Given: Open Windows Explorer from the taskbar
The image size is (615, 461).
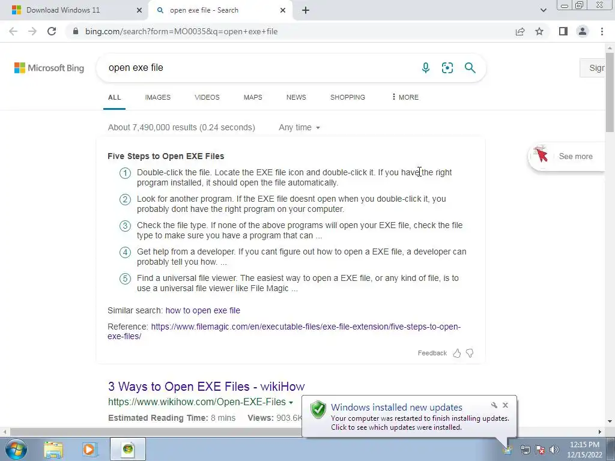Looking at the screenshot, I should 53,449.
